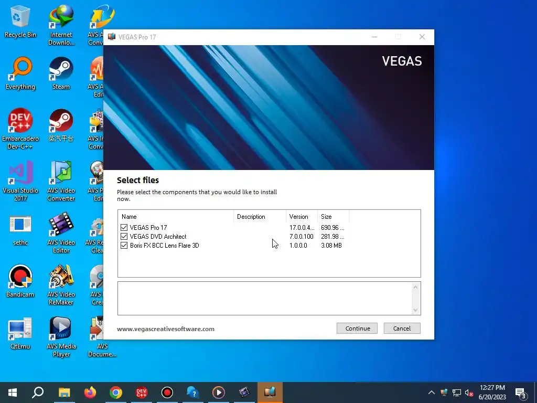Image resolution: width=537 pixels, height=403 pixels.
Task: Click the colorful shield tray icon
Action: [444, 393]
